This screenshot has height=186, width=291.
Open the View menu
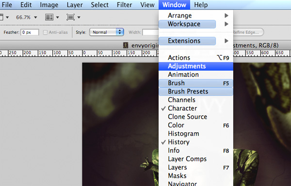coord(147,5)
